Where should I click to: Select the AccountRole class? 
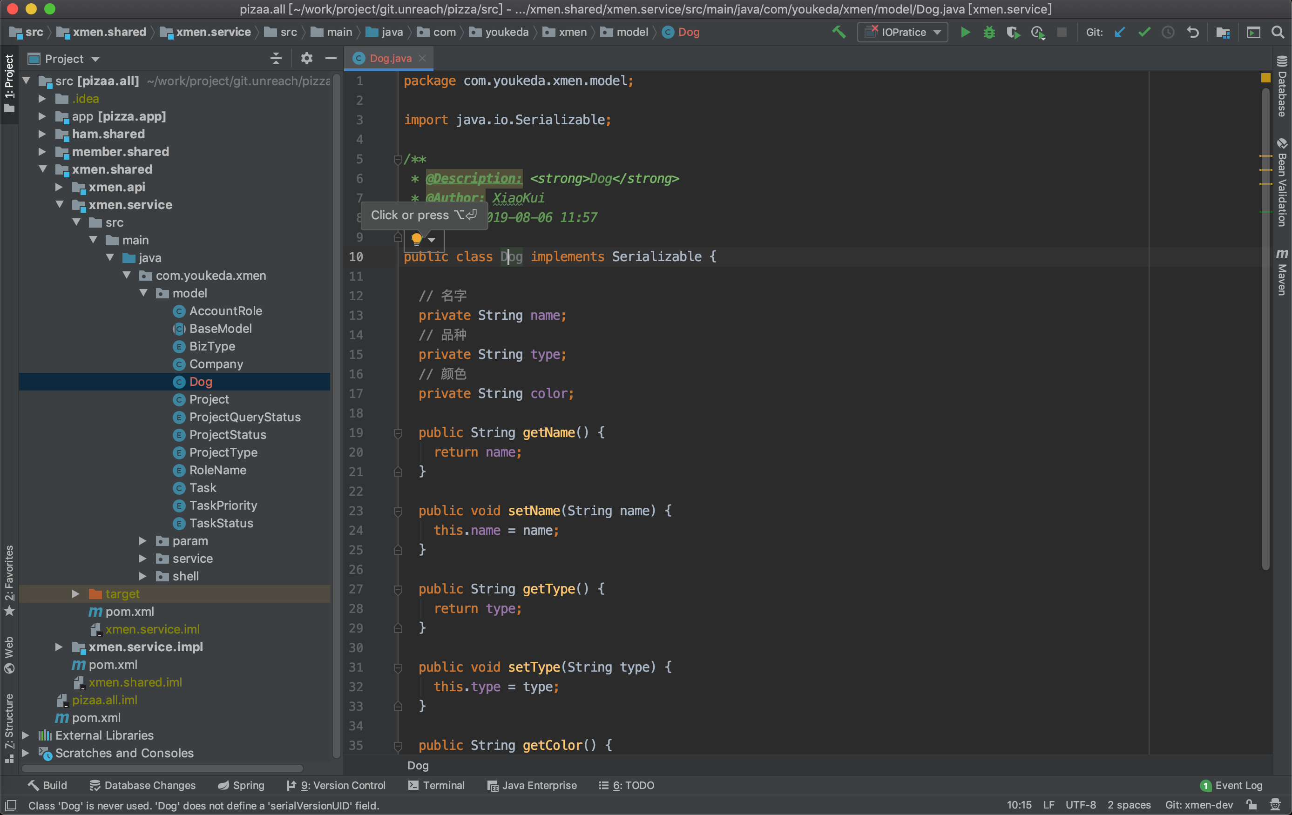[225, 311]
